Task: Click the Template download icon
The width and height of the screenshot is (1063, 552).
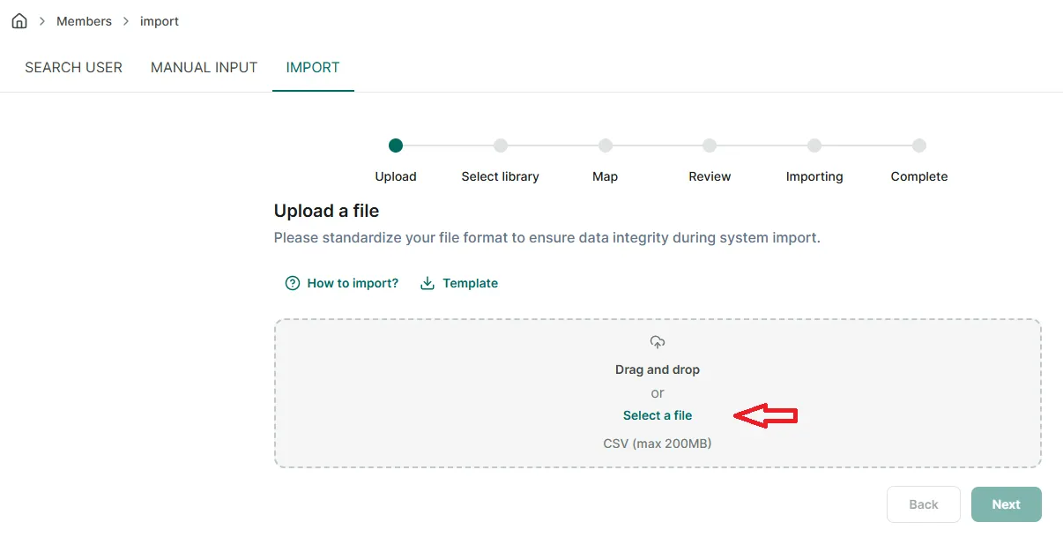Action: [x=427, y=283]
